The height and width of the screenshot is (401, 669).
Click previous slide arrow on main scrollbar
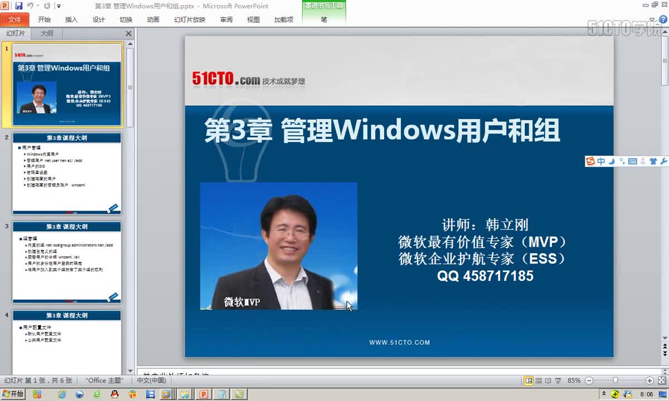665,345
